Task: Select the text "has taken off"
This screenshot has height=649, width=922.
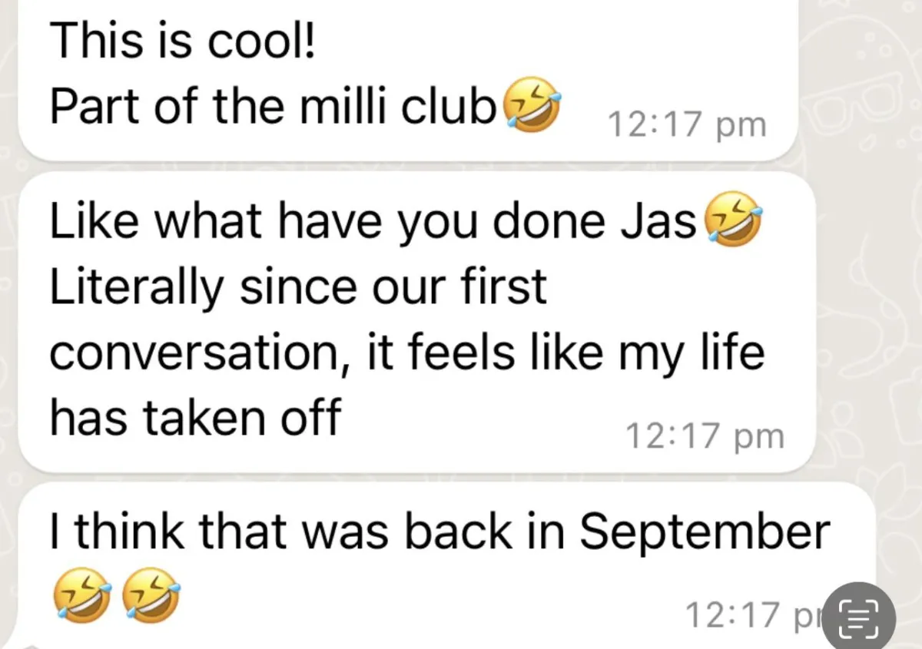Action: 194,418
